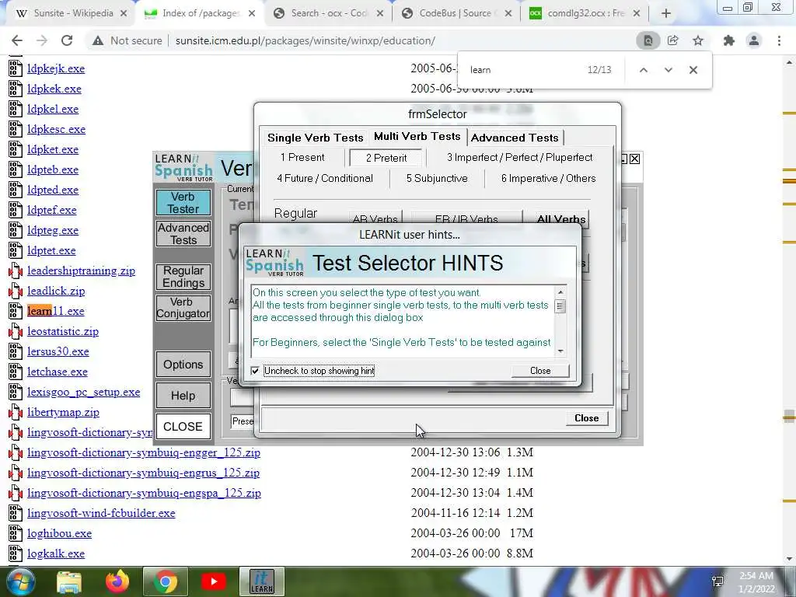The height and width of the screenshot is (597, 796).
Task: Click the share page icon
Action: [673, 40]
